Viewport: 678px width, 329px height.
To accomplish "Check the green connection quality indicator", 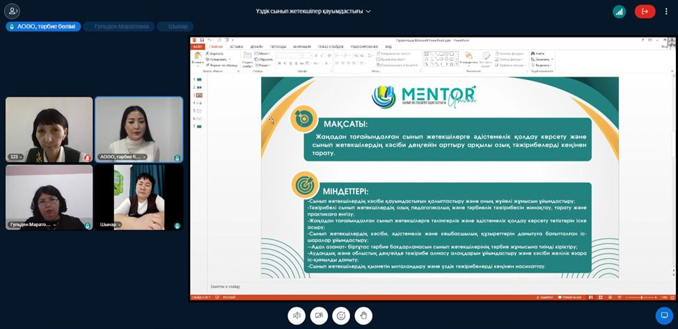I will (619, 11).
